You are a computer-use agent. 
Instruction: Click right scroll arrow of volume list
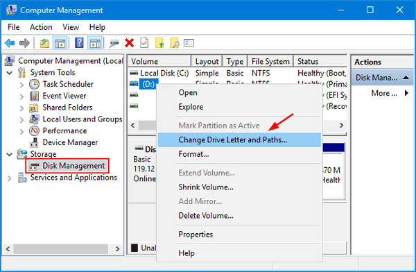341,125
